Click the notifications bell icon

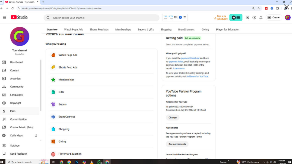point(261,17)
